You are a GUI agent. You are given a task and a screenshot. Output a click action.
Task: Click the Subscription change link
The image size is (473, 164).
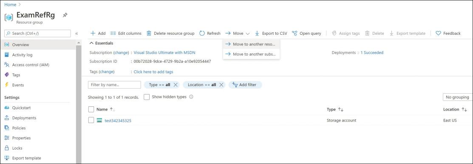(x=121, y=53)
